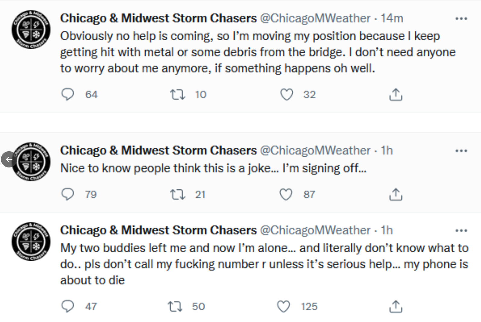Image resolution: width=481 pixels, height=322 pixels.
Task: Retweet the tweet with 21 retweets
Action: tap(178, 194)
